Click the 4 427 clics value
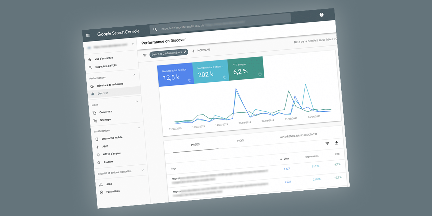 click(x=287, y=169)
